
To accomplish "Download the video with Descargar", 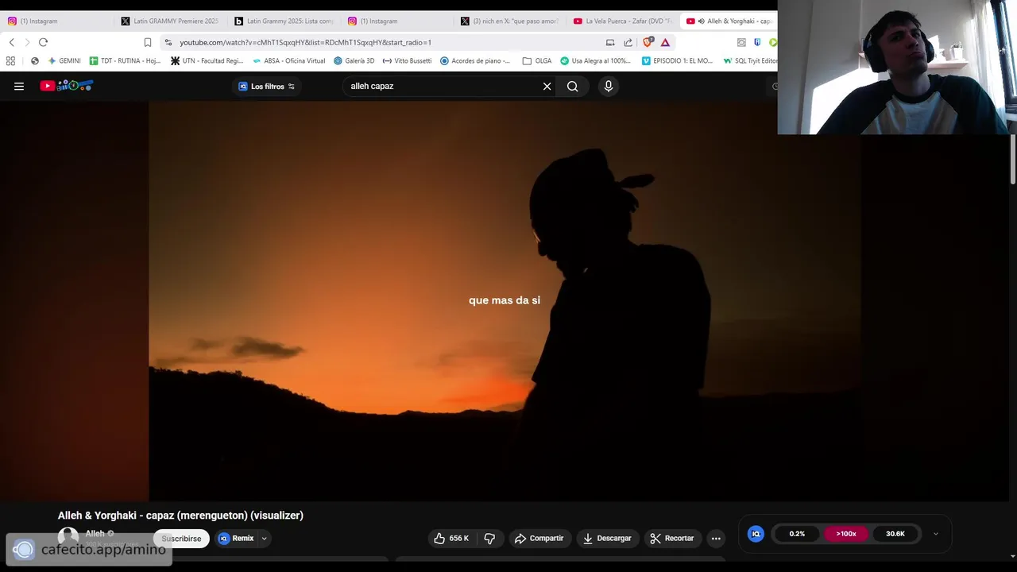I will point(607,538).
